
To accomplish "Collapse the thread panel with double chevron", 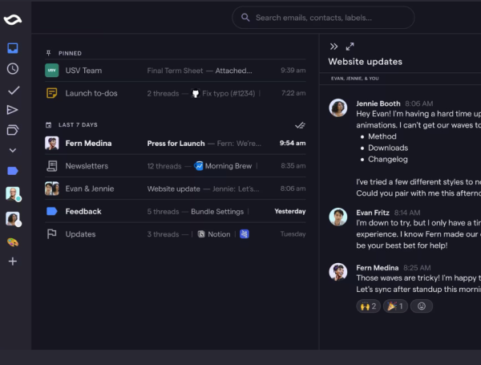I will tap(333, 47).
